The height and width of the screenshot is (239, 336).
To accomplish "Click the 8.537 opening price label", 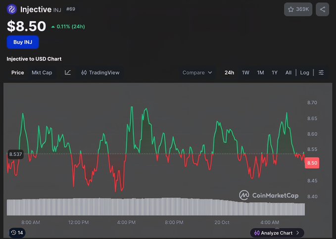I will [x=15, y=154].
